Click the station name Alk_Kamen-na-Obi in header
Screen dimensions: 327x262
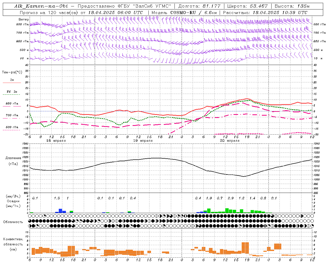(x=41, y=6)
